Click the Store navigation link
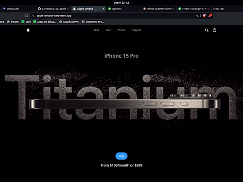Screen dimensions: 243x182 coord(96,30)
